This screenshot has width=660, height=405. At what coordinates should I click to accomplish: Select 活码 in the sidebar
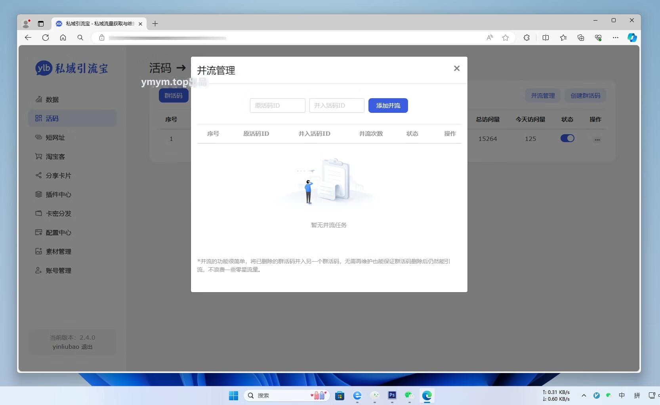(x=72, y=118)
